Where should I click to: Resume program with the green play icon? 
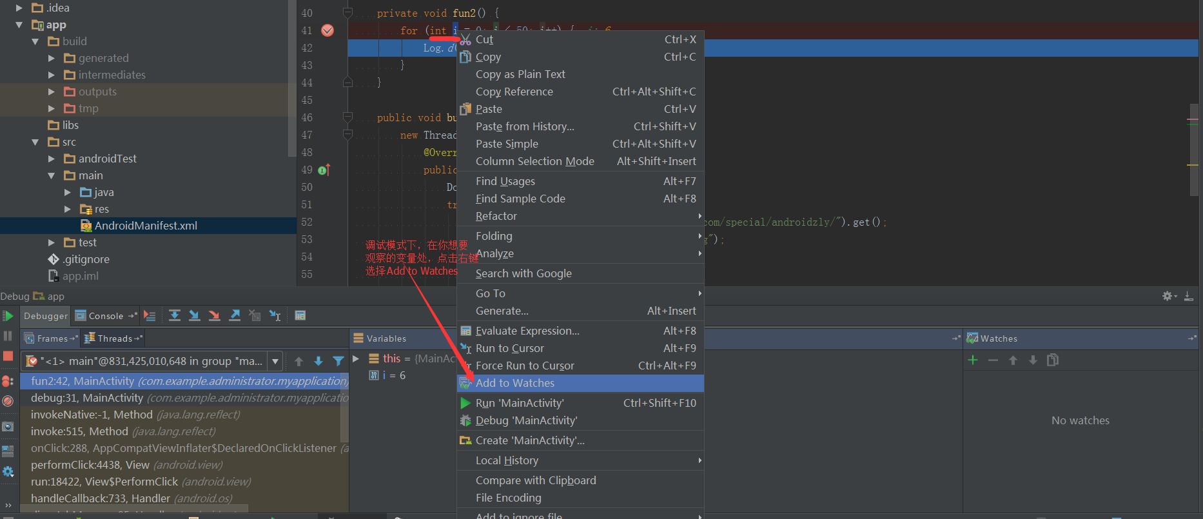pyautogui.click(x=8, y=316)
